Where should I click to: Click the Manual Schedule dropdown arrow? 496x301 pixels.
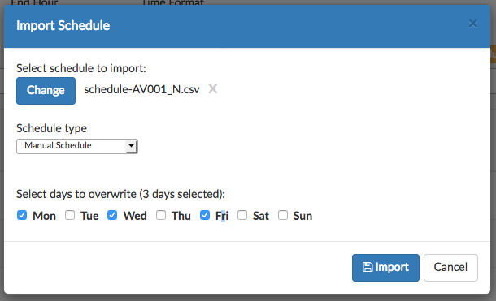[131, 146]
